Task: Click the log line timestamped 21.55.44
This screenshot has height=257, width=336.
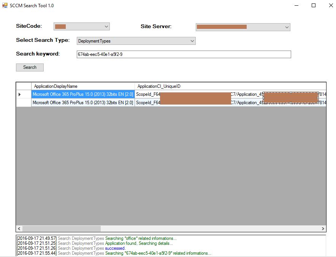Action: click(x=114, y=253)
